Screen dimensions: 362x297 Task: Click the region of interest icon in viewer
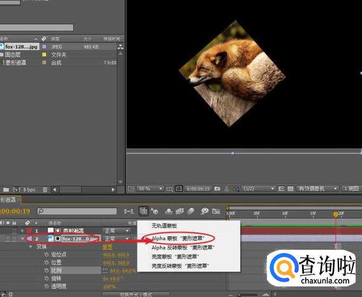pos(179,188)
